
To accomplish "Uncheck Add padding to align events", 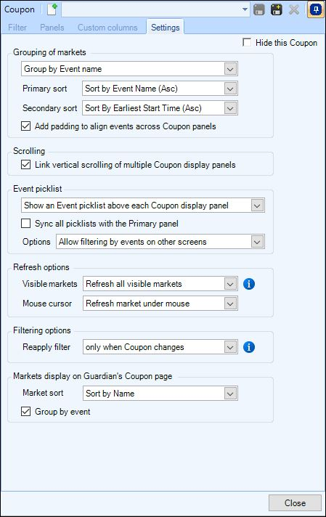I will 25,126.
